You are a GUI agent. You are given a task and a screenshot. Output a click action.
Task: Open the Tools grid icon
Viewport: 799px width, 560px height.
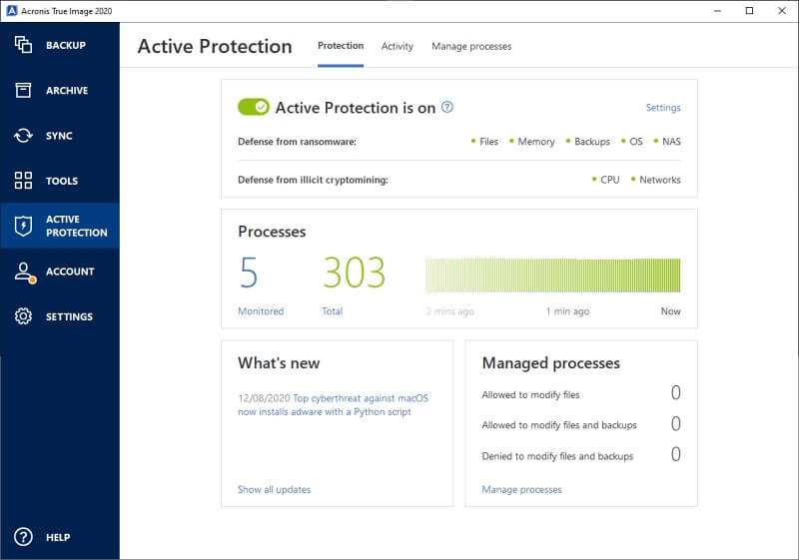click(x=23, y=181)
